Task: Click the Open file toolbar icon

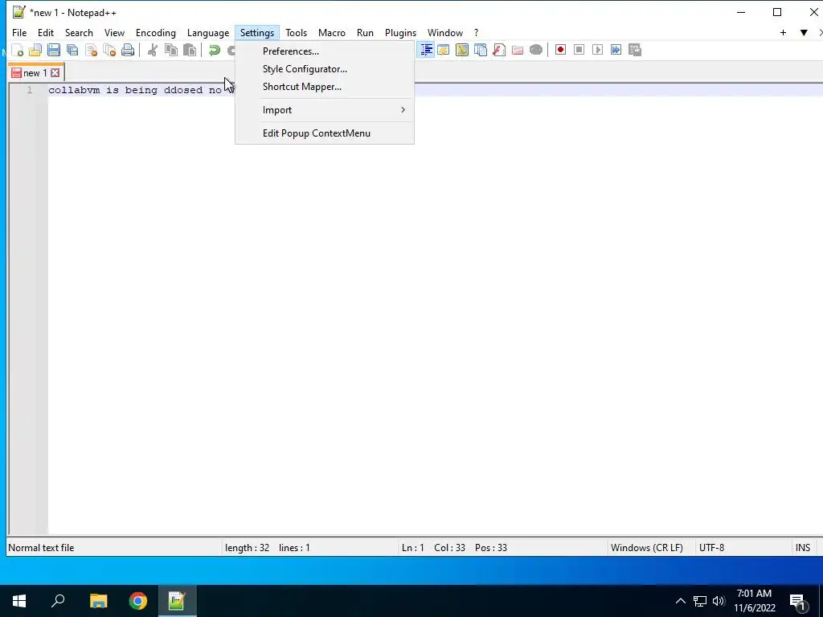Action: (35, 50)
